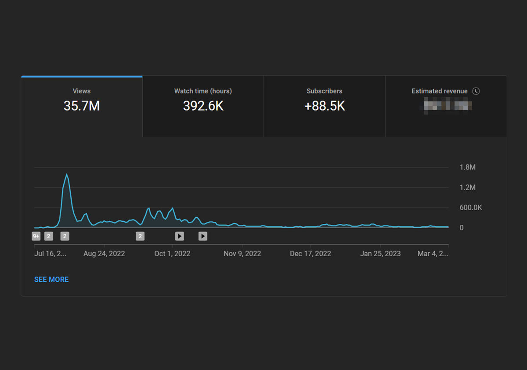Click SEE MORE link
Screen dimensions: 527x370
point(51,280)
